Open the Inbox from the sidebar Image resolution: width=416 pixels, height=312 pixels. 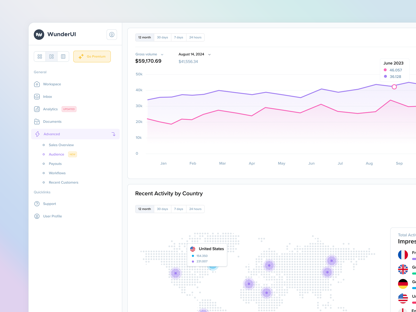pyautogui.click(x=47, y=96)
